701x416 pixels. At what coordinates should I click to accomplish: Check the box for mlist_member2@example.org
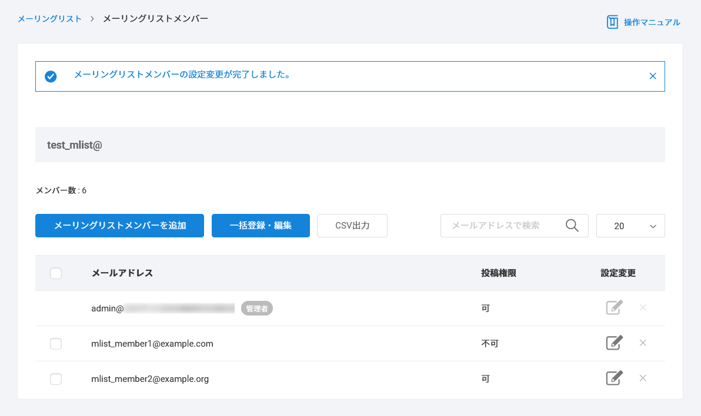click(56, 379)
